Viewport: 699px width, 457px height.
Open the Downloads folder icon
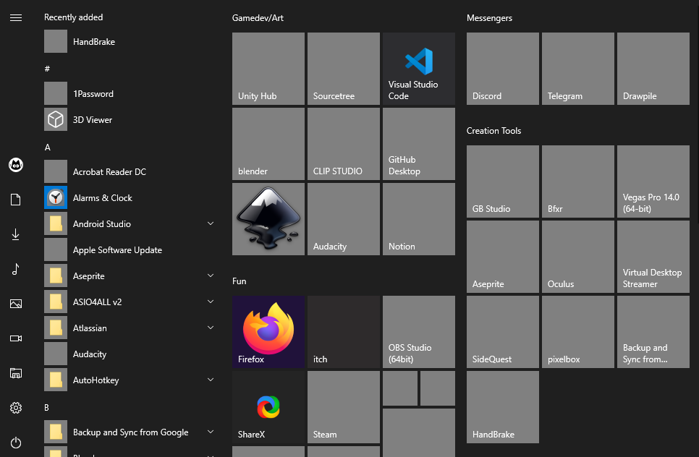pyautogui.click(x=16, y=234)
